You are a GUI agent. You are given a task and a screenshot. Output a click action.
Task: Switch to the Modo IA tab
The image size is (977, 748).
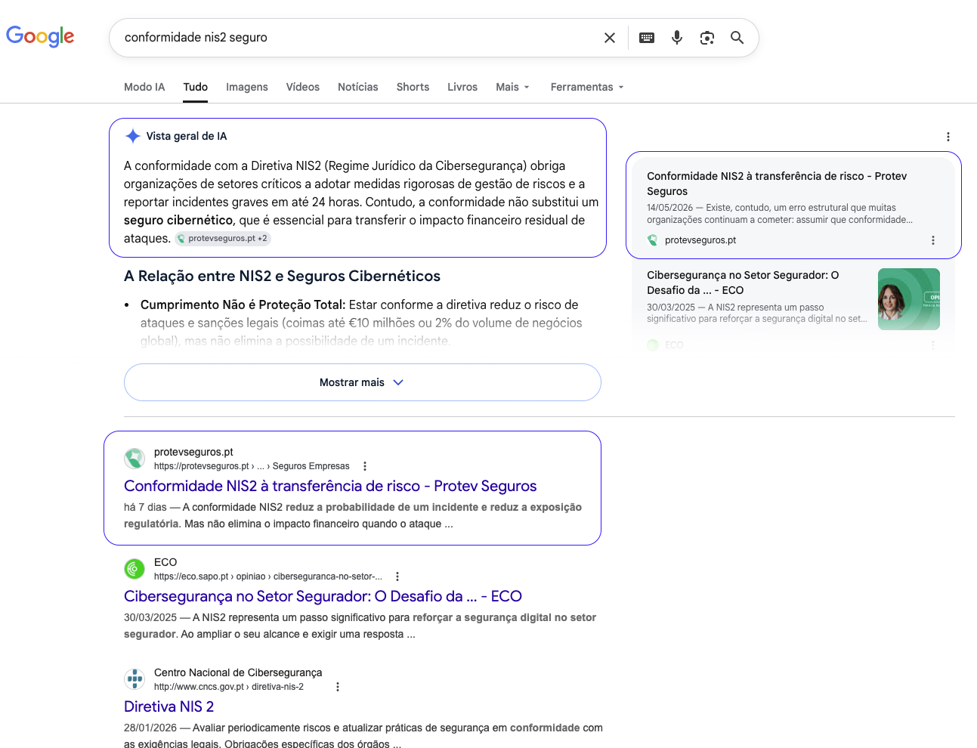(x=144, y=87)
